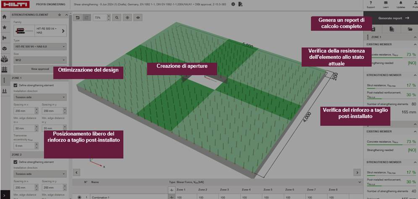This screenshot has width=418, height=199.
Task: Open the strengthening element dotted sidebar tab
Action: (4, 80)
